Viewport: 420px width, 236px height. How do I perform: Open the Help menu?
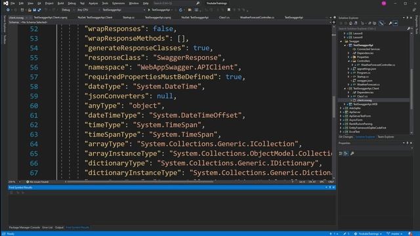tap(146, 3)
